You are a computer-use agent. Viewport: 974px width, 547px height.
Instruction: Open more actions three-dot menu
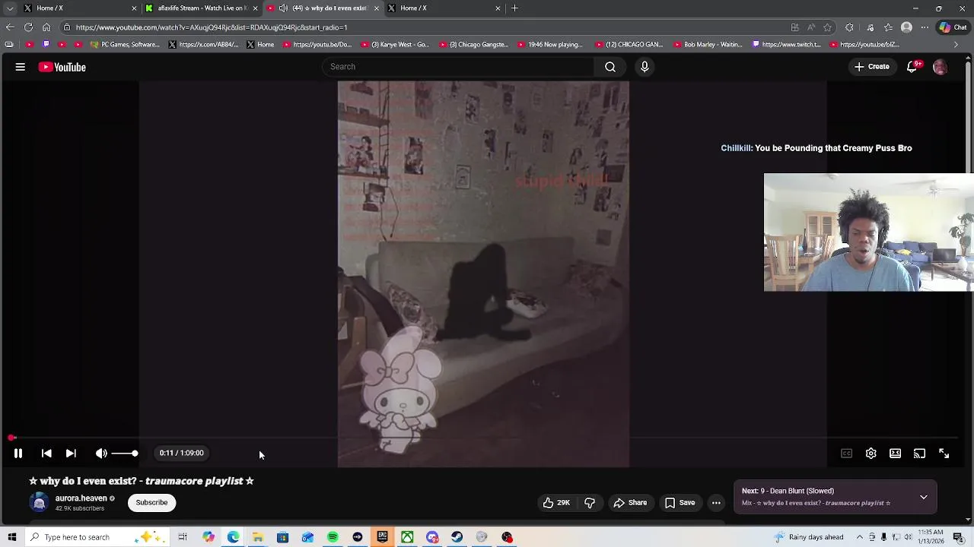[x=716, y=503]
